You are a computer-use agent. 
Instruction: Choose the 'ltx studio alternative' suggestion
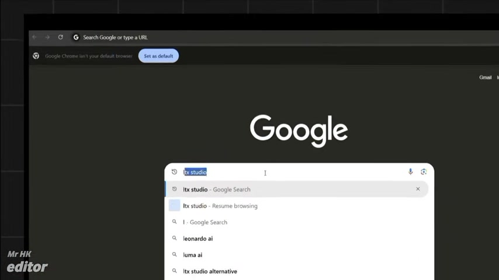(297, 271)
